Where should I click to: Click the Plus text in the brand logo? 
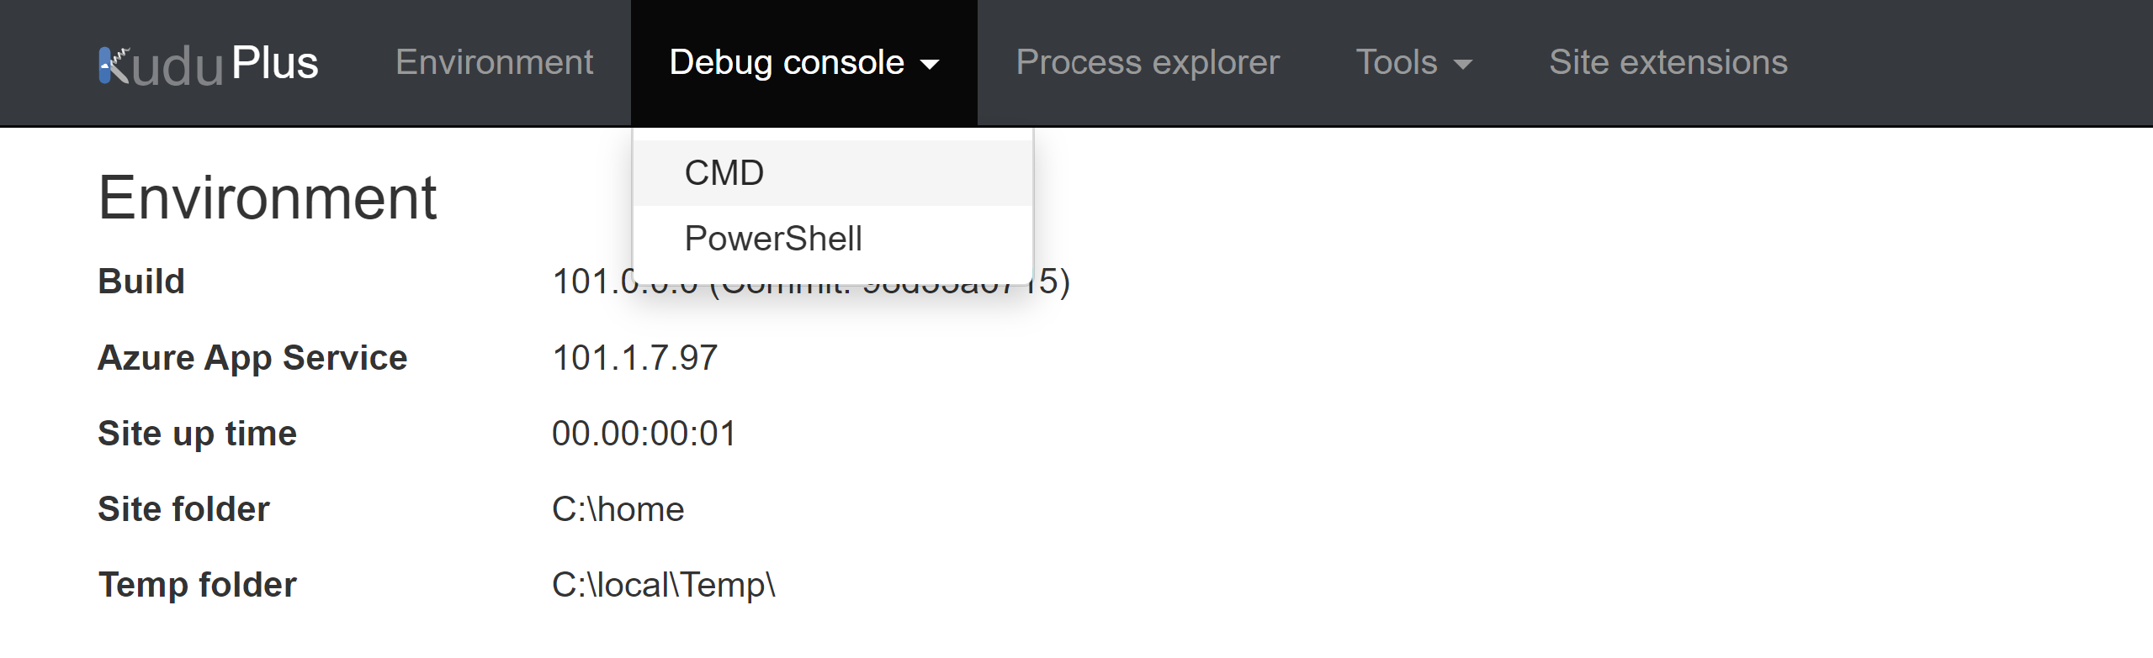[x=275, y=63]
